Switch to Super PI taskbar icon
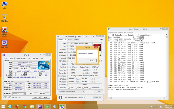The width and height of the screenshot is (174, 109). 62,107
